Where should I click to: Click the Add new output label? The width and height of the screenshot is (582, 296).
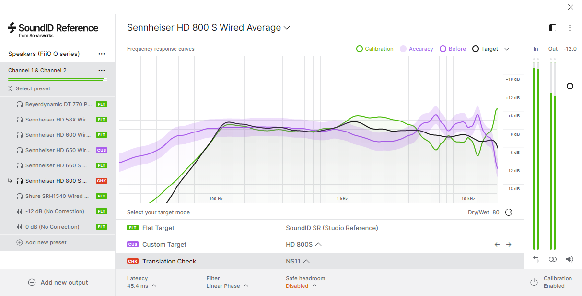point(64,282)
